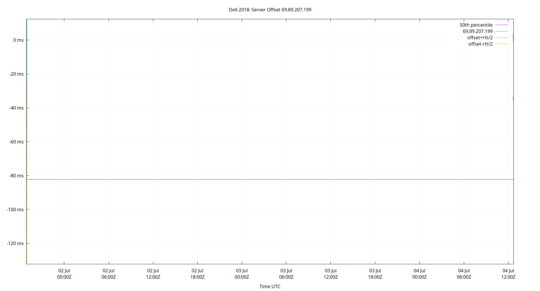Image resolution: width=540 pixels, height=291 pixels.
Task: Click the yellow offset-rtt/2 legend line sample
Action: pyautogui.click(x=502, y=44)
